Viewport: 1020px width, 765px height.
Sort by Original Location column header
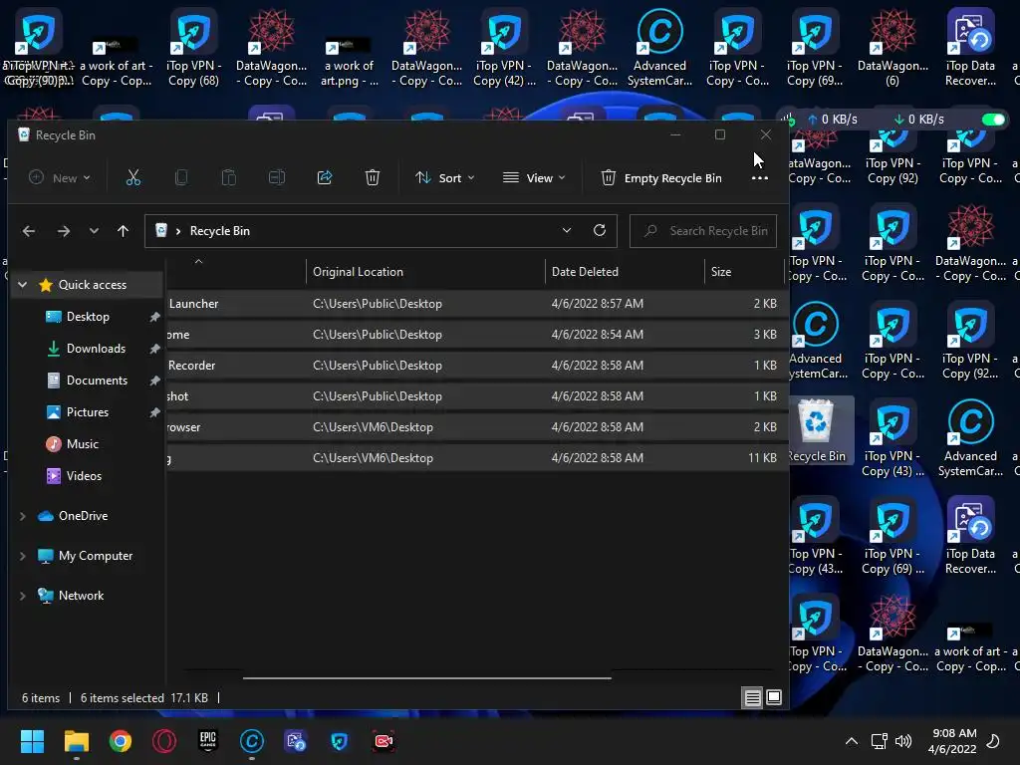tap(425, 272)
